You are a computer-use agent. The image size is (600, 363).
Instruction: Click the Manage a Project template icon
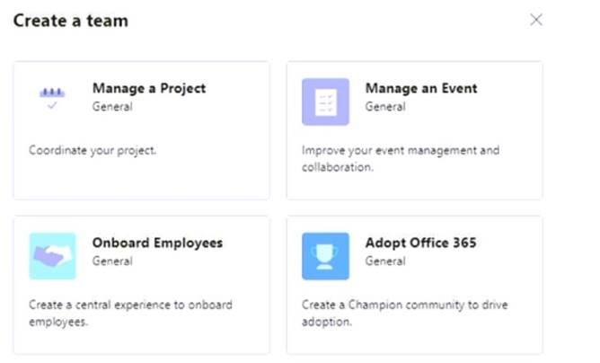tap(52, 98)
